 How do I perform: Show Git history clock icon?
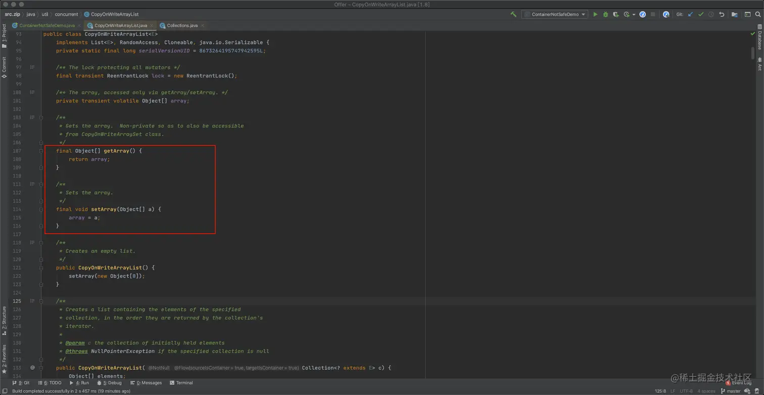point(711,14)
